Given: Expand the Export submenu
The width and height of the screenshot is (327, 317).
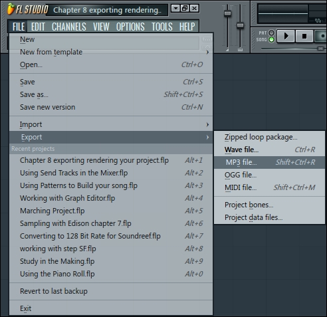Looking at the screenshot, I should 111,137.
